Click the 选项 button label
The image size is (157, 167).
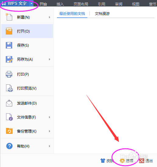click(x=130, y=161)
